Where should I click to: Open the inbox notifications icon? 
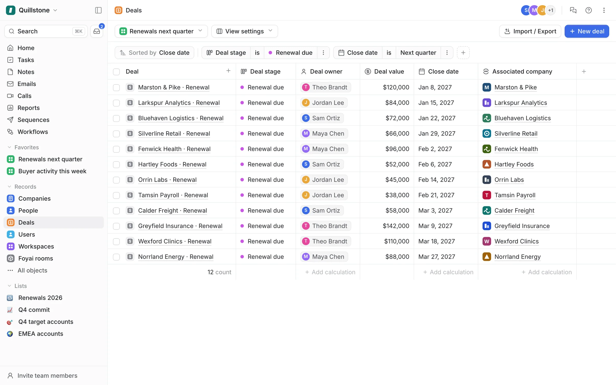[97, 31]
